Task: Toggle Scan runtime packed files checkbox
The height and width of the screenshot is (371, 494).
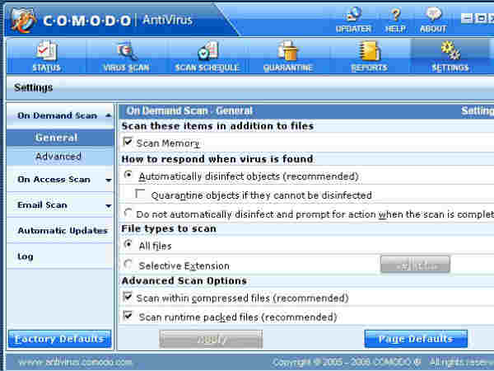Action: point(128,315)
